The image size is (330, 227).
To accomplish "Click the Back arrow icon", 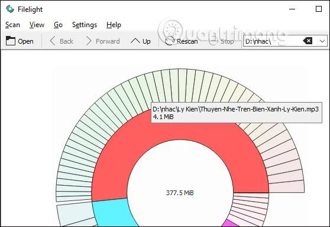I will pyautogui.click(x=53, y=41).
